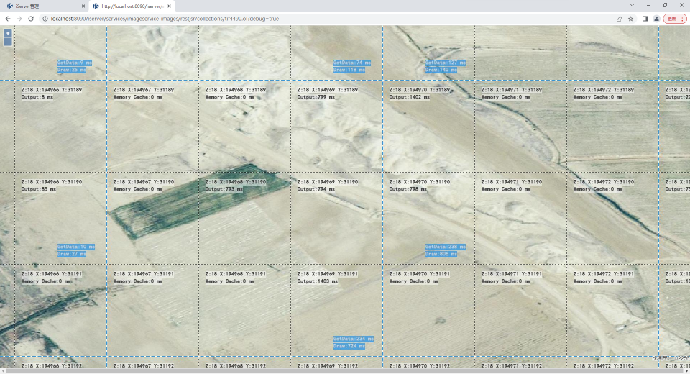The width and height of the screenshot is (690, 374).
Task: Click the map zoom out minus button
Action: 8,42
